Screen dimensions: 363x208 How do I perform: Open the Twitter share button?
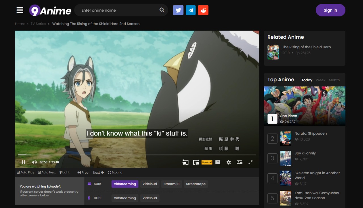coord(178,10)
